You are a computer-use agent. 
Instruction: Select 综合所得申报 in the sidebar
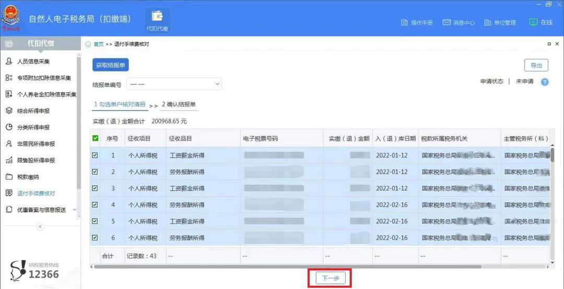pos(33,111)
